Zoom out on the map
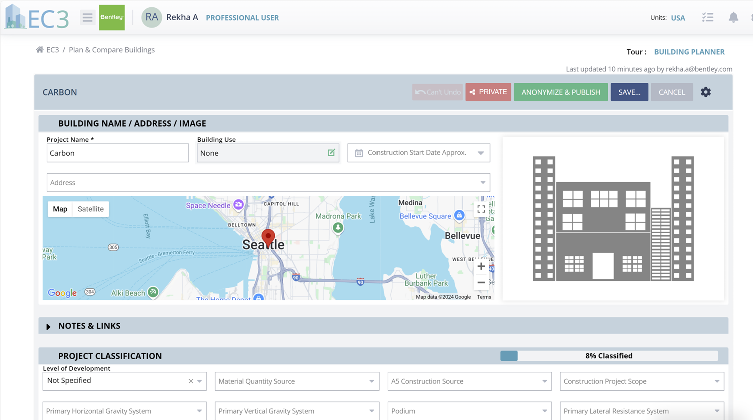The image size is (753, 420). pos(481,283)
